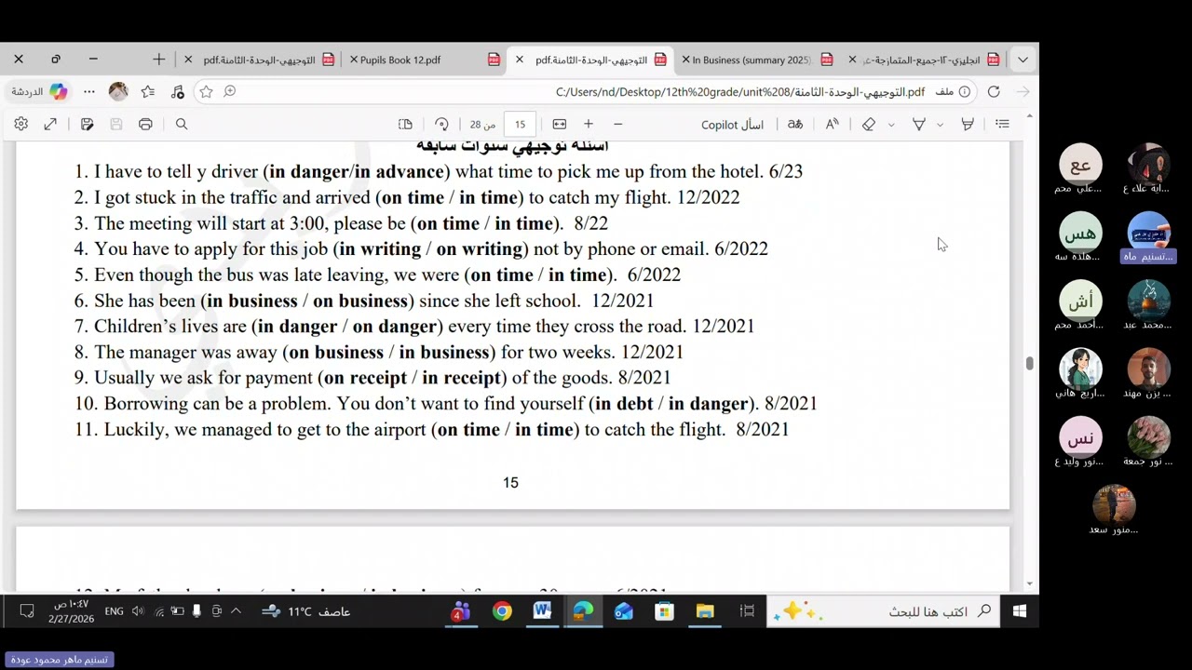The image size is (1192, 670).
Task: Open Microsoft Word from taskbar
Action: point(543,611)
